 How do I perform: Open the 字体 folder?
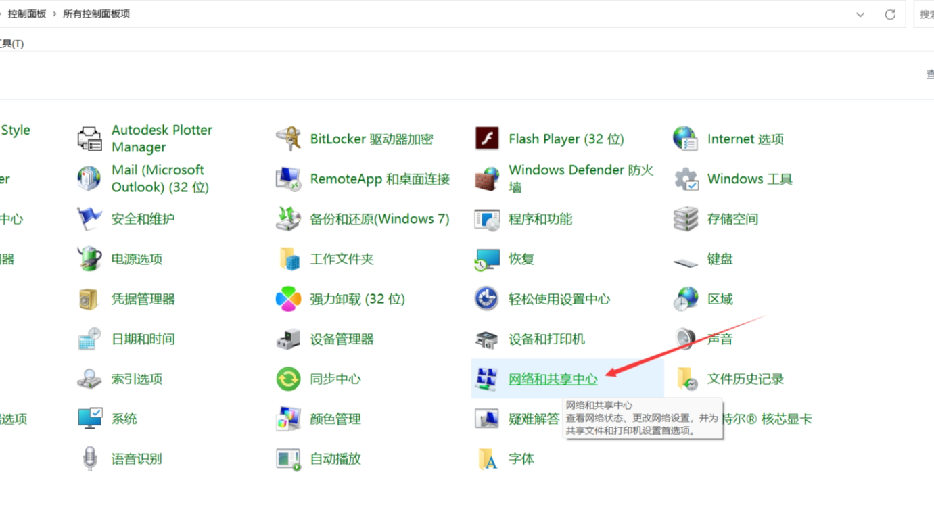(x=521, y=458)
